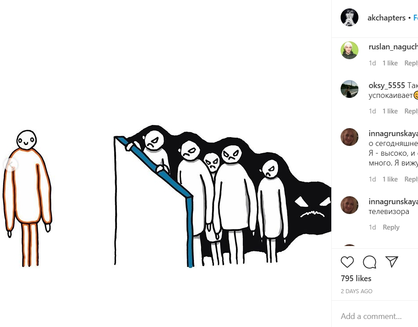418x327 pixels.
Task: Open 1d timestamp on oksy_5555 comment
Action: pyautogui.click(x=372, y=111)
